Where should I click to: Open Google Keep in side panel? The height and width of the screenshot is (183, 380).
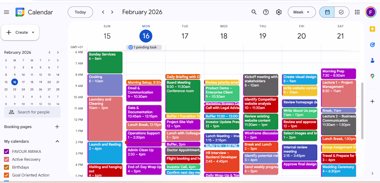372,29
